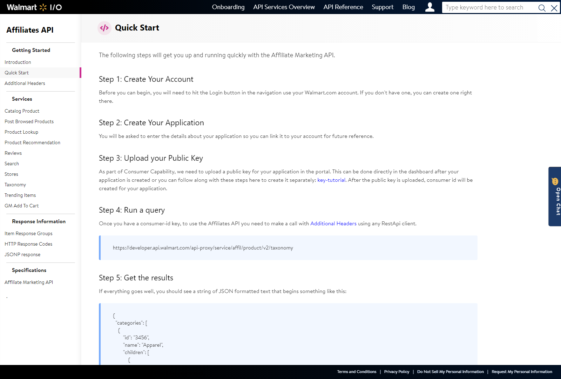This screenshot has width=561, height=379.
Task: Select Quick Start in sidebar
Action: click(17, 73)
